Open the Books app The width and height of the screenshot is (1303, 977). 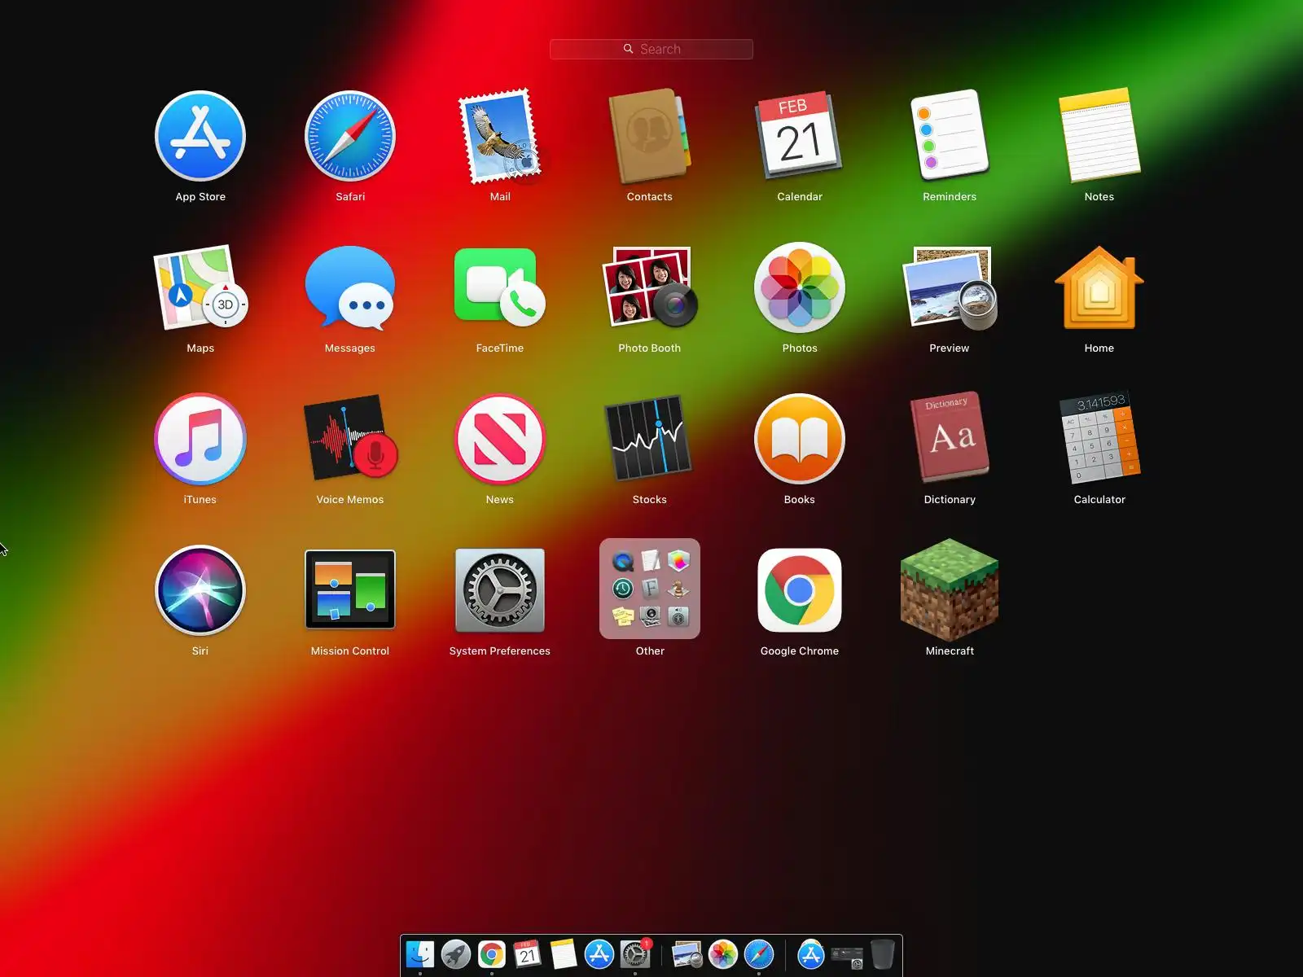coord(800,438)
